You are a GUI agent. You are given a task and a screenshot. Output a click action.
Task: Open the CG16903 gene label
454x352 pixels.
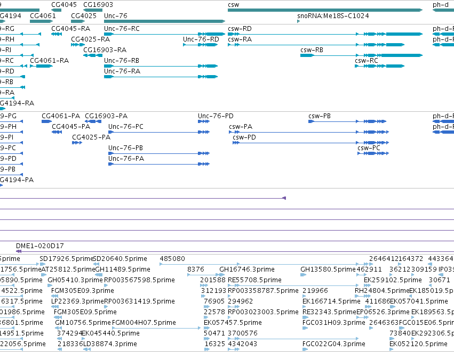coord(98,5)
